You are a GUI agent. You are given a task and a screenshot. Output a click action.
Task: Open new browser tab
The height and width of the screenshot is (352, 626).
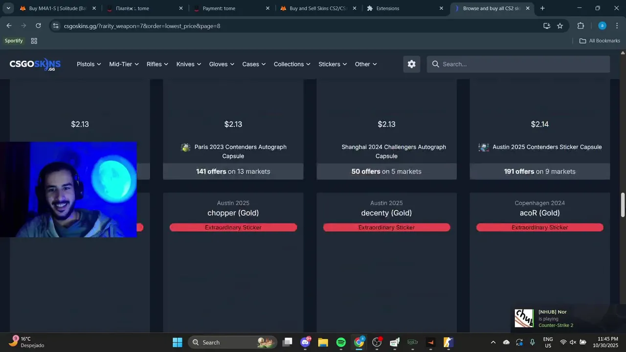point(542,8)
